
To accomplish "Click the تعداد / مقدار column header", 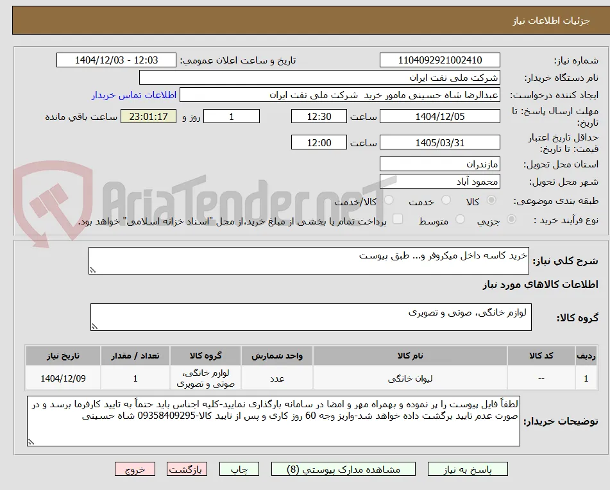I will 135,356.
